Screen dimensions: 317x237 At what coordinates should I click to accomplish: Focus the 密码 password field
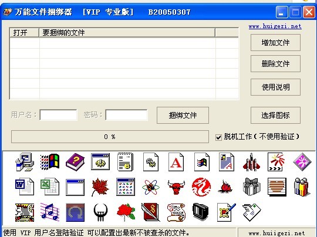pos(126,115)
